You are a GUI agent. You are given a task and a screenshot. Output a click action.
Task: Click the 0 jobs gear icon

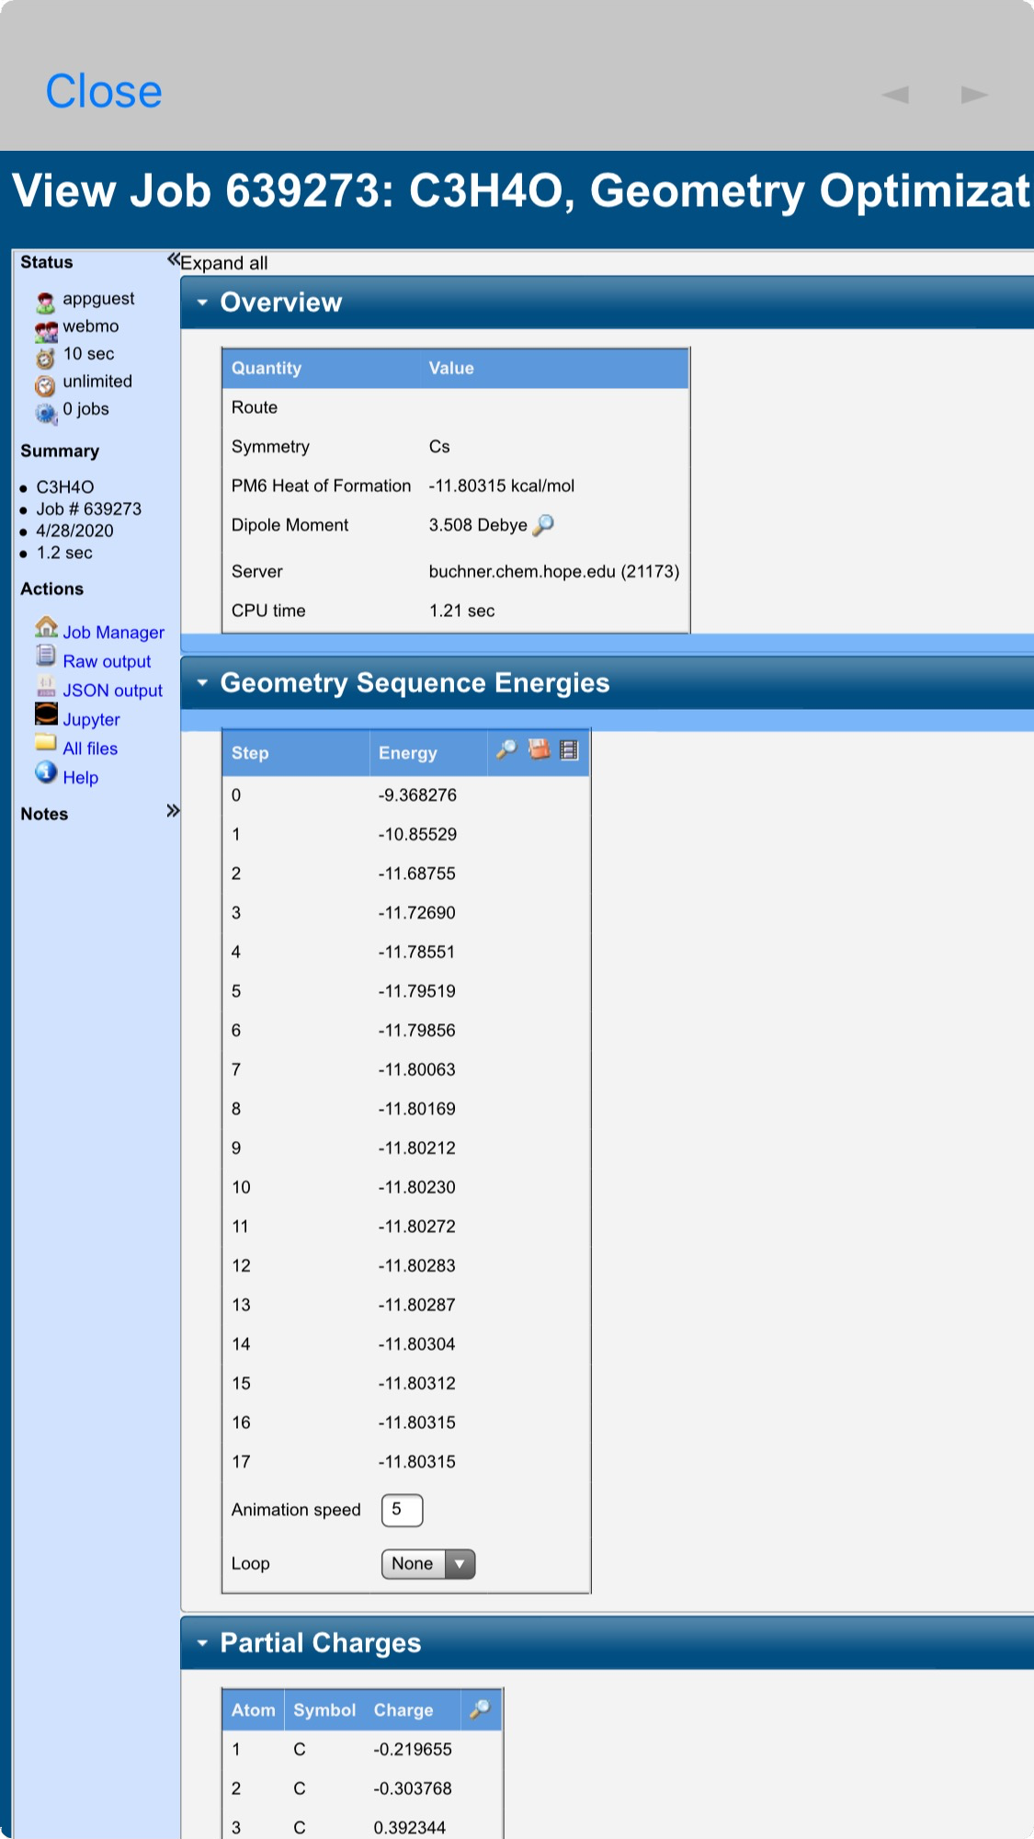pos(46,414)
